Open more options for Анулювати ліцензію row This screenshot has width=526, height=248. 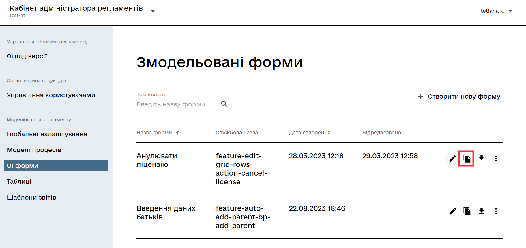click(x=496, y=159)
